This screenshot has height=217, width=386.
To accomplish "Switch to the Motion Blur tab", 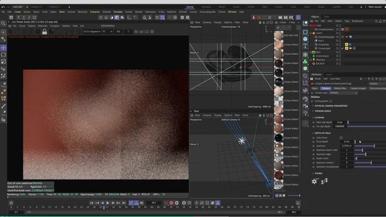I will 340,89.
